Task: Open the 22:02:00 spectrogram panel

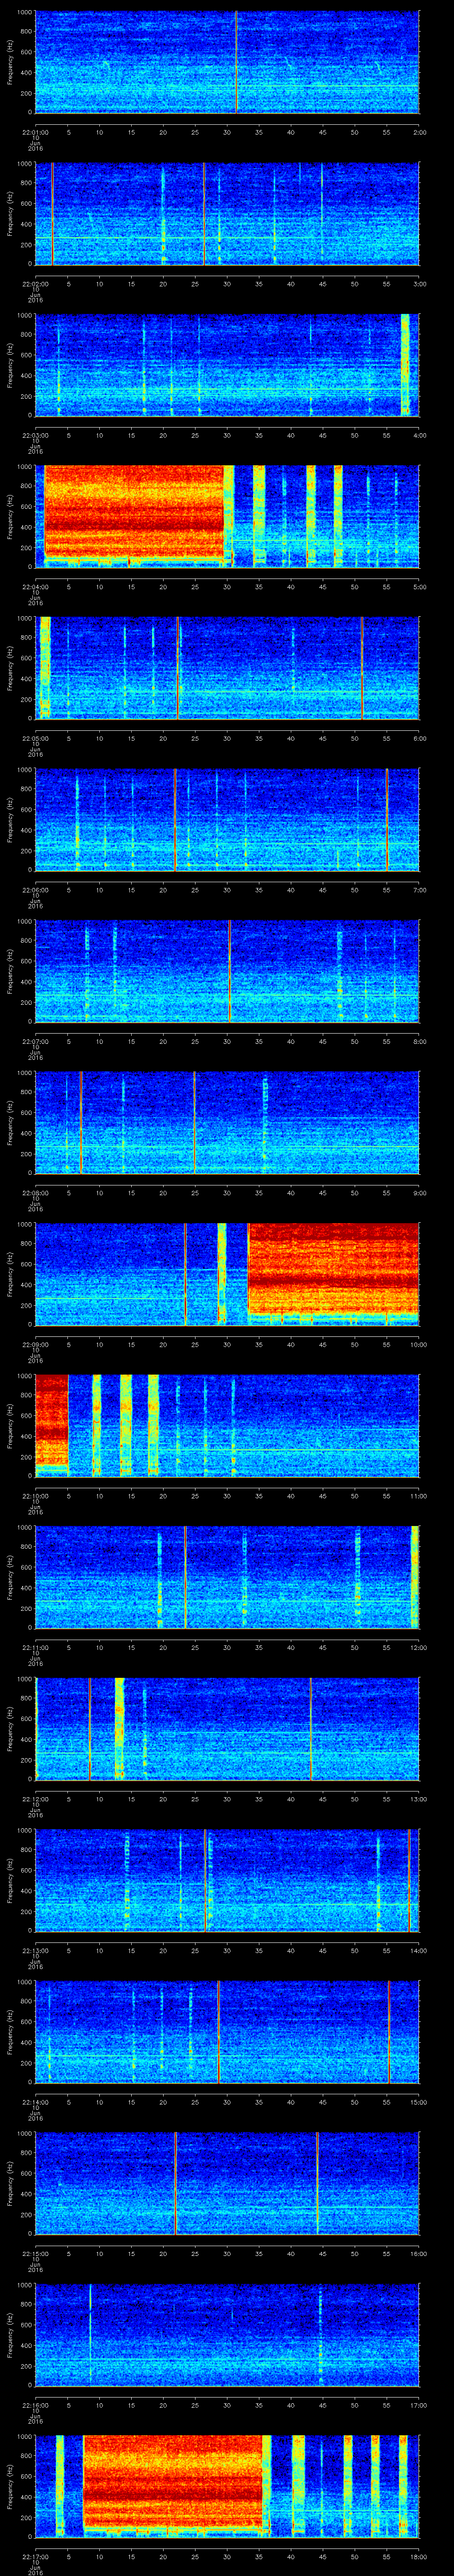Action: [227, 214]
